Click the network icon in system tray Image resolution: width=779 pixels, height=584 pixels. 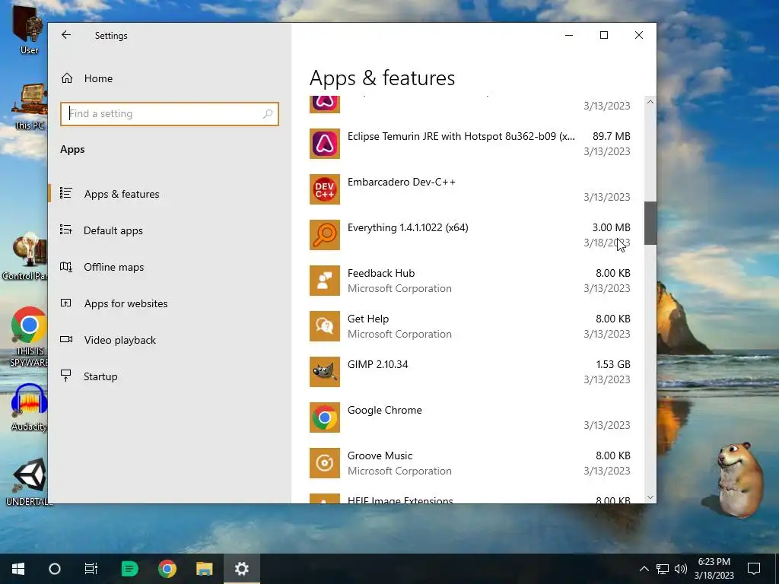pos(663,569)
